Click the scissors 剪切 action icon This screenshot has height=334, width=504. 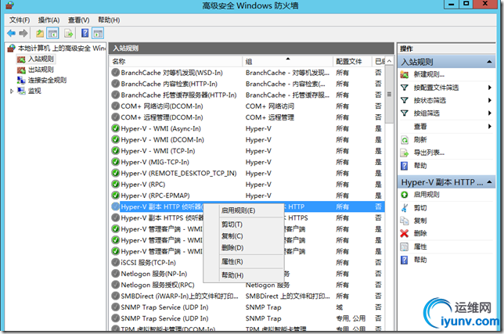pos(405,208)
